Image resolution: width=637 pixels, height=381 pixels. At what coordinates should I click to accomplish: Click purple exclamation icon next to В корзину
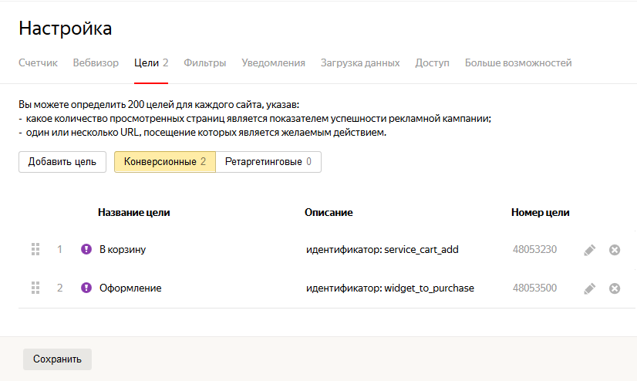click(86, 249)
